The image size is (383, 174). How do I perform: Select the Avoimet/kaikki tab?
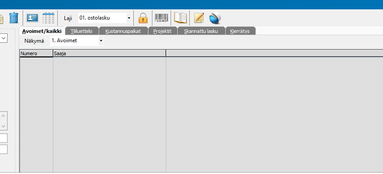42,31
